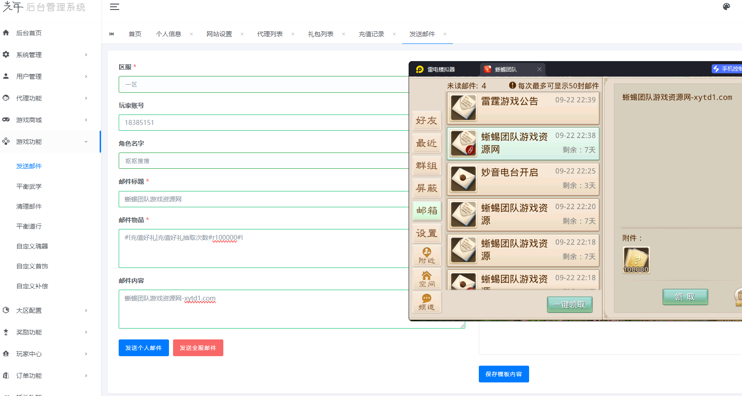Open 空间 home icon in game sidebar
This screenshot has width=742, height=396.
pyautogui.click(x=426, y=279)
